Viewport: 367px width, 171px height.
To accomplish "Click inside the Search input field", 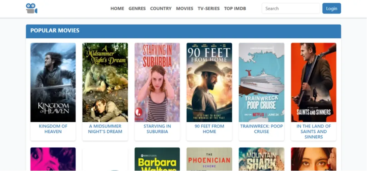I will 291,9.
